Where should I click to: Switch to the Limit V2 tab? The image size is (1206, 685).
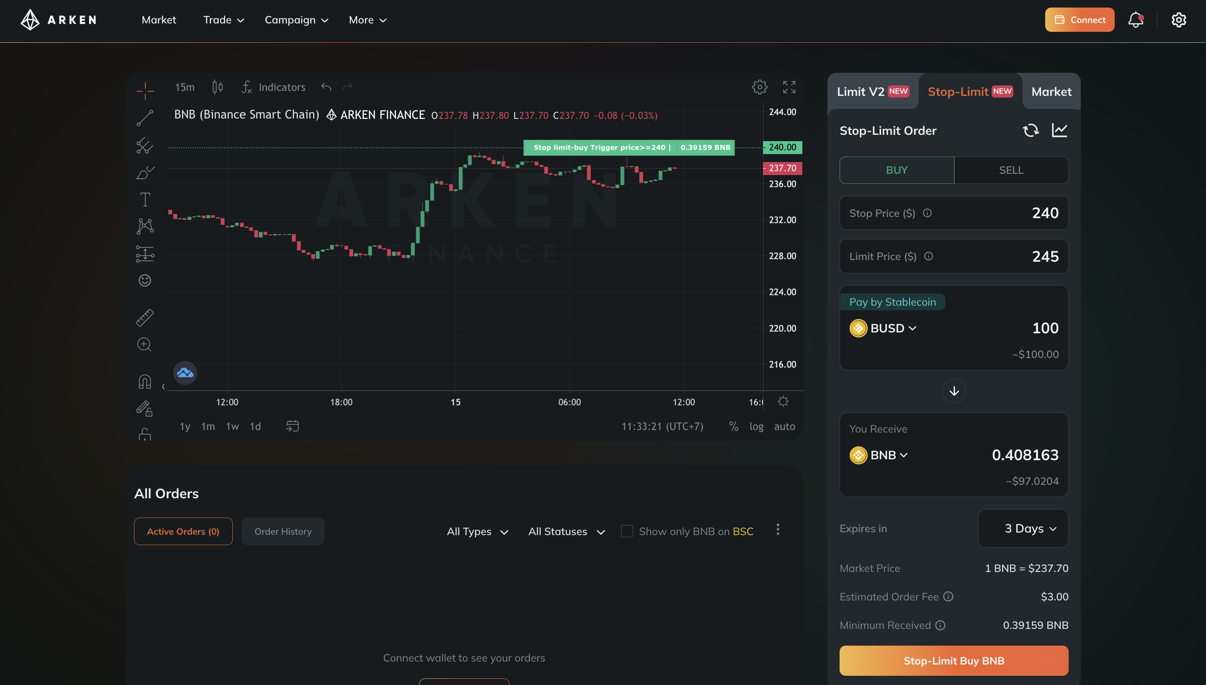tap(873, 91)
